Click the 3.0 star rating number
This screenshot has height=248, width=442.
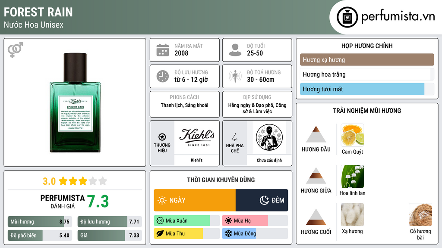pos(49,181)
